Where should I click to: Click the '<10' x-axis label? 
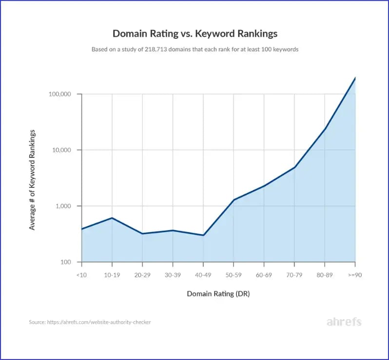point(81,275)
